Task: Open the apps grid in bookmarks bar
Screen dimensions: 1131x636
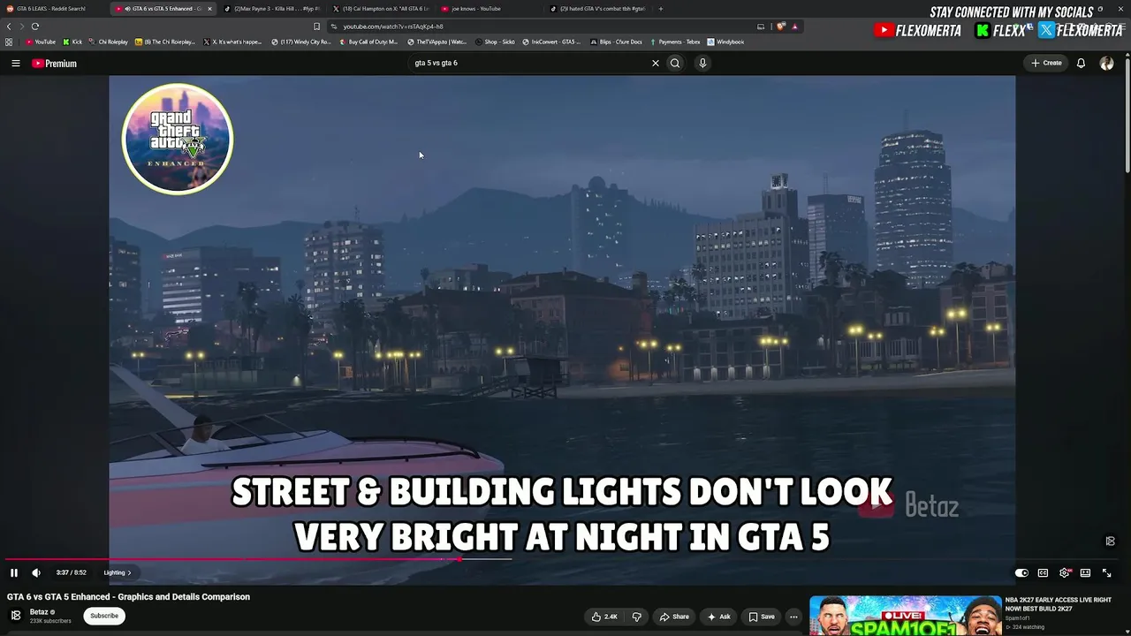Action: coord(9,42)
